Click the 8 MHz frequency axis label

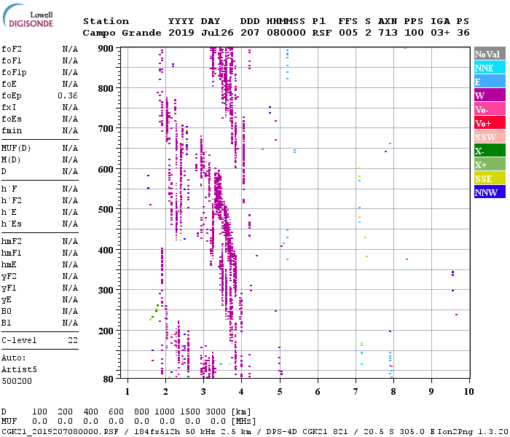point(393,392)
